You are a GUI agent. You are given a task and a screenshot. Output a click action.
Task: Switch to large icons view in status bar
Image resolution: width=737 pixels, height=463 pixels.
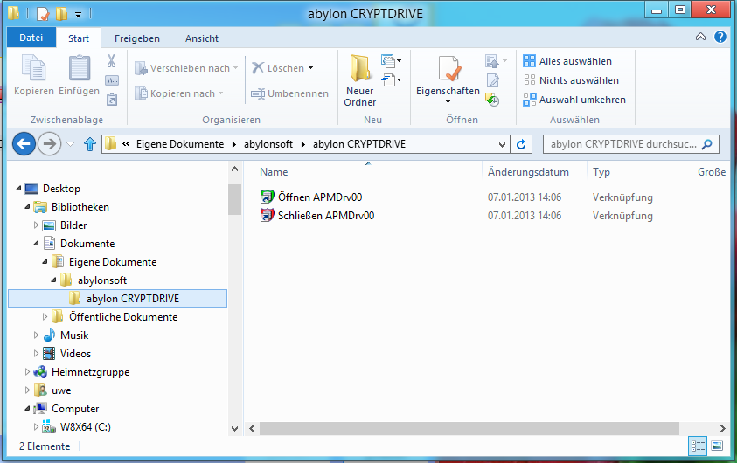coord(717,446)
